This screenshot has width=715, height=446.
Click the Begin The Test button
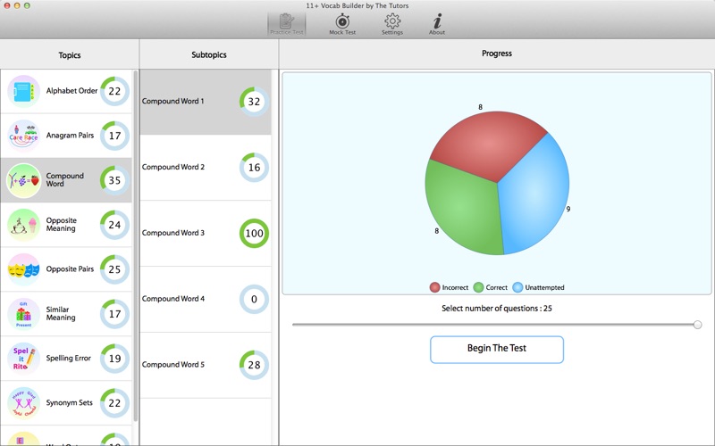[497, 350]
